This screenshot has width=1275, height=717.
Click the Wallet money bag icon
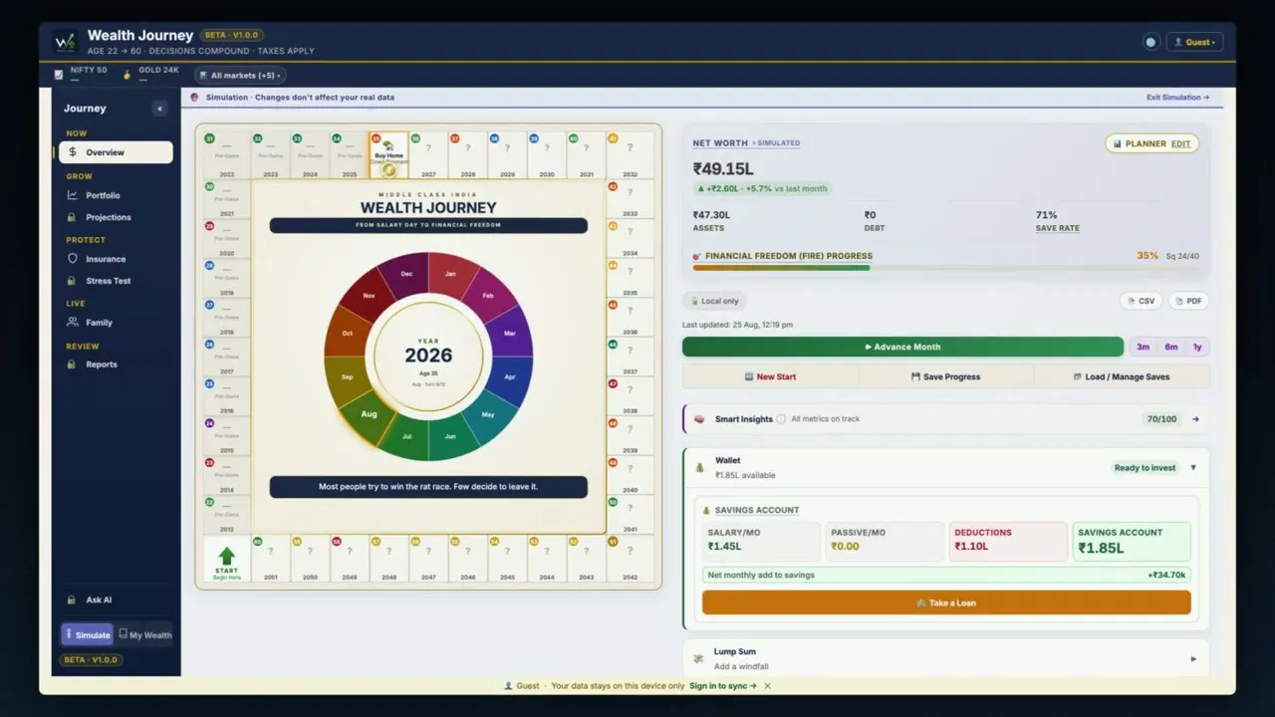click(x=700, y=467)
